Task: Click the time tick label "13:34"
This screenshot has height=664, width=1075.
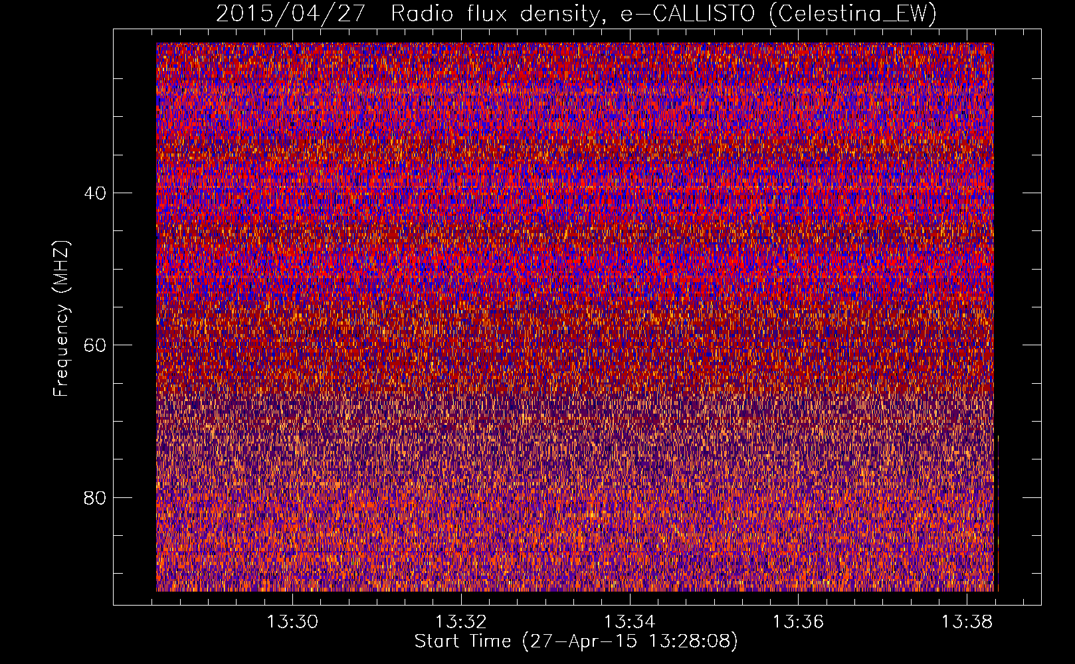Action: (630, 622)
